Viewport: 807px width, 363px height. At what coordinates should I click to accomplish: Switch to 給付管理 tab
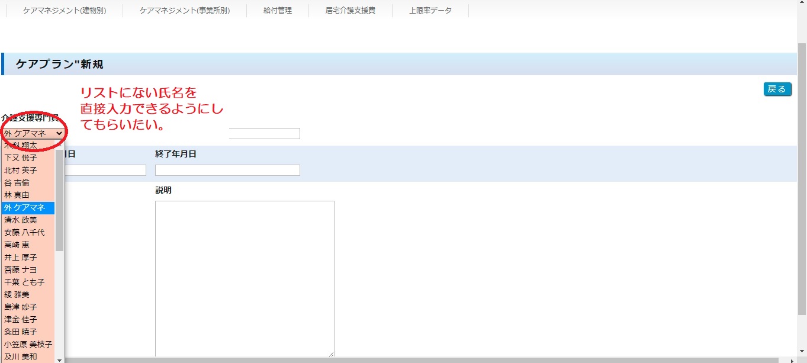point(278,11)
